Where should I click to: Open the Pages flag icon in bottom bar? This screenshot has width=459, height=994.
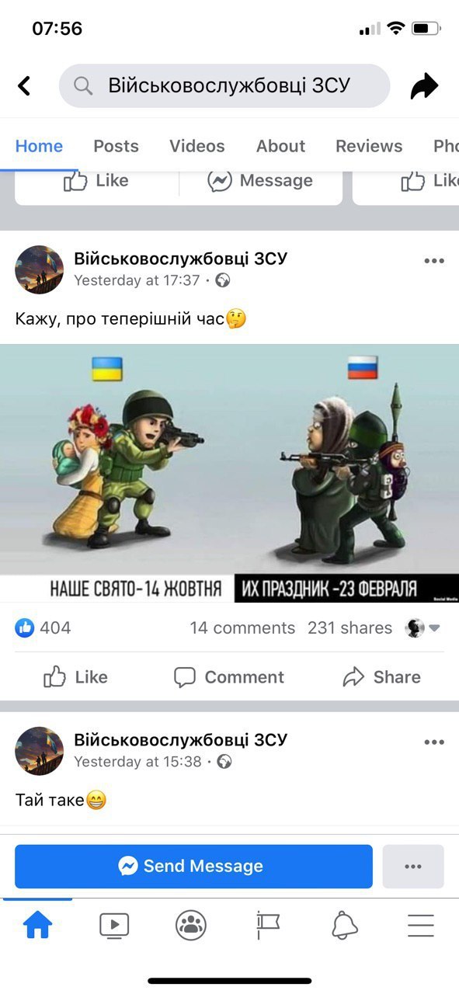point(267,925)
